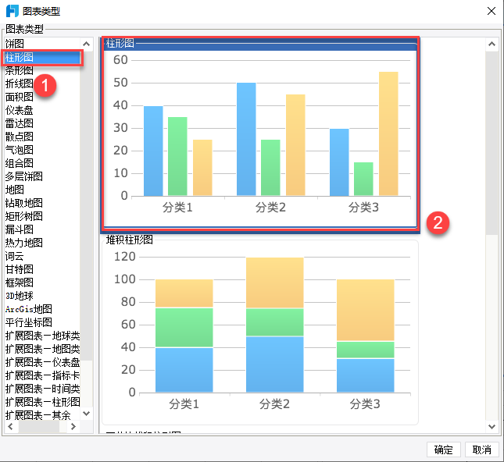Select 仪表盘 in chart type list

click(41, 110)
